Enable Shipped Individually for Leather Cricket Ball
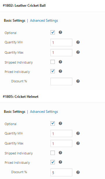This screenshot has height=179, width=105. click(52, 62)
